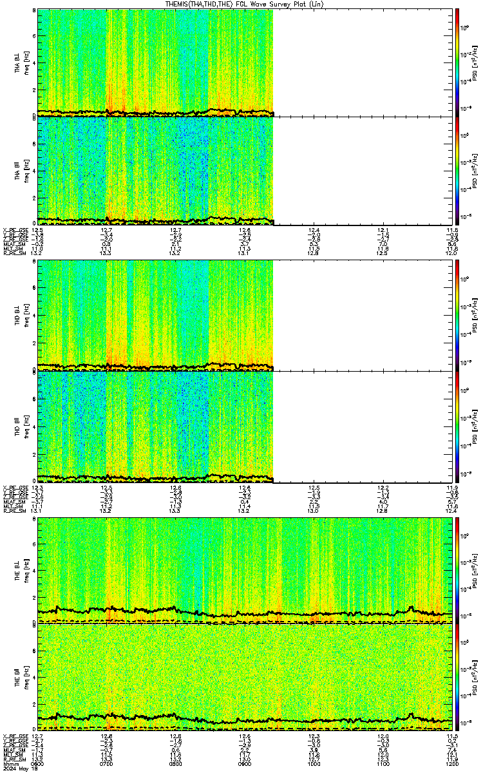The width and height of the screenshot is (483, 773).
Task: Click the THA B⊥ spectrogram panel
Action: click(x=244, y=62)
